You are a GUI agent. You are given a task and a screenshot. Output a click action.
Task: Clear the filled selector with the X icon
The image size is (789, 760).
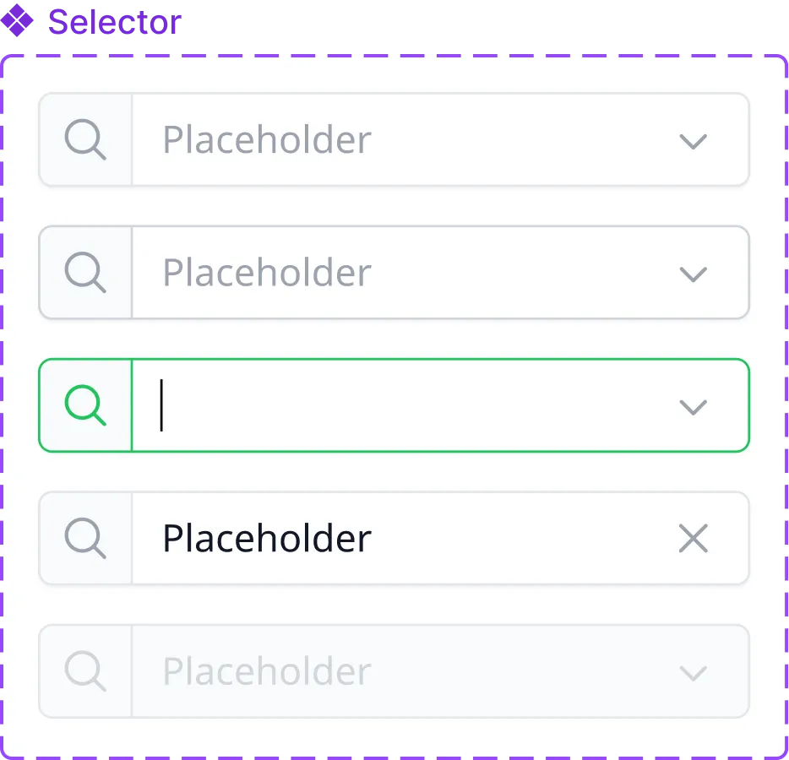(x=693, y=539)
